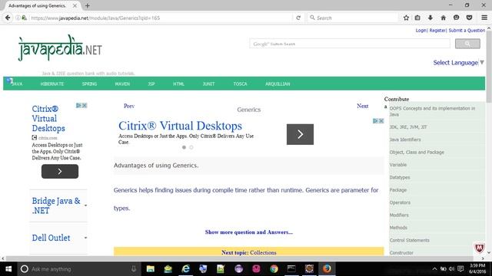Click Show more question and Answers link
492x276 pixels.
(249, 232)
